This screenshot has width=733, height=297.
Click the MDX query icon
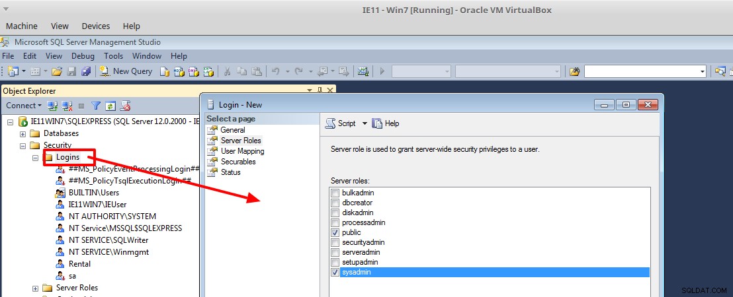pos(179,71)
